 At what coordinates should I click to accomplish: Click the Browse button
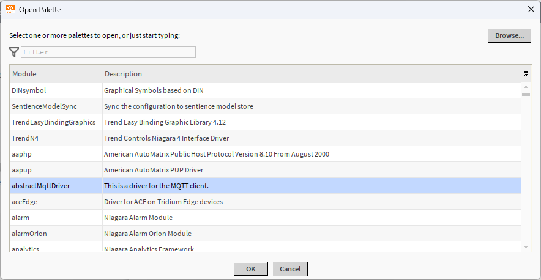509,35
